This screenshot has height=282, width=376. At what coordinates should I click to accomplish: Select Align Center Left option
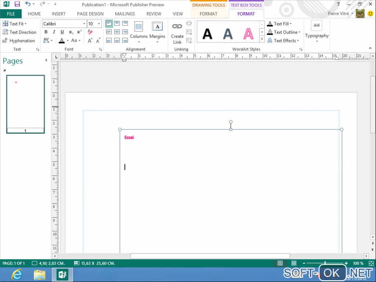(x=109, y=32)
